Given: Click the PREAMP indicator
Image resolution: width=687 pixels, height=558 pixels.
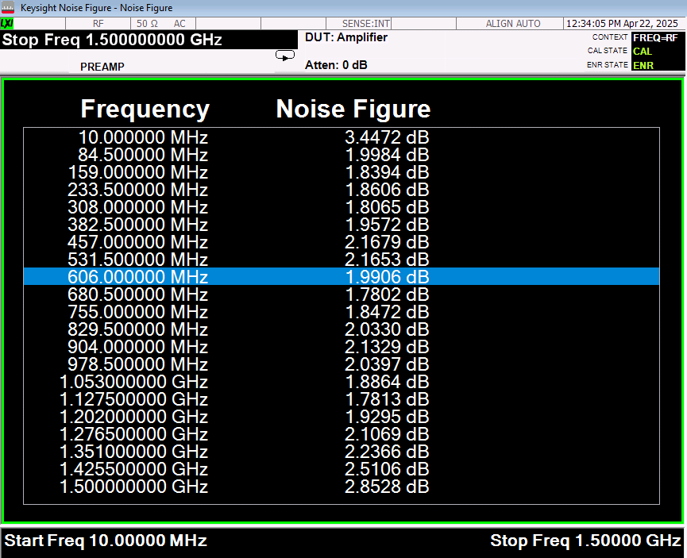Looking at the screenshot, I should coord(102,67).
